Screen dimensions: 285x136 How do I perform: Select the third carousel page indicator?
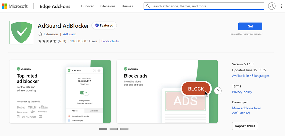click(x=124, y=129)
